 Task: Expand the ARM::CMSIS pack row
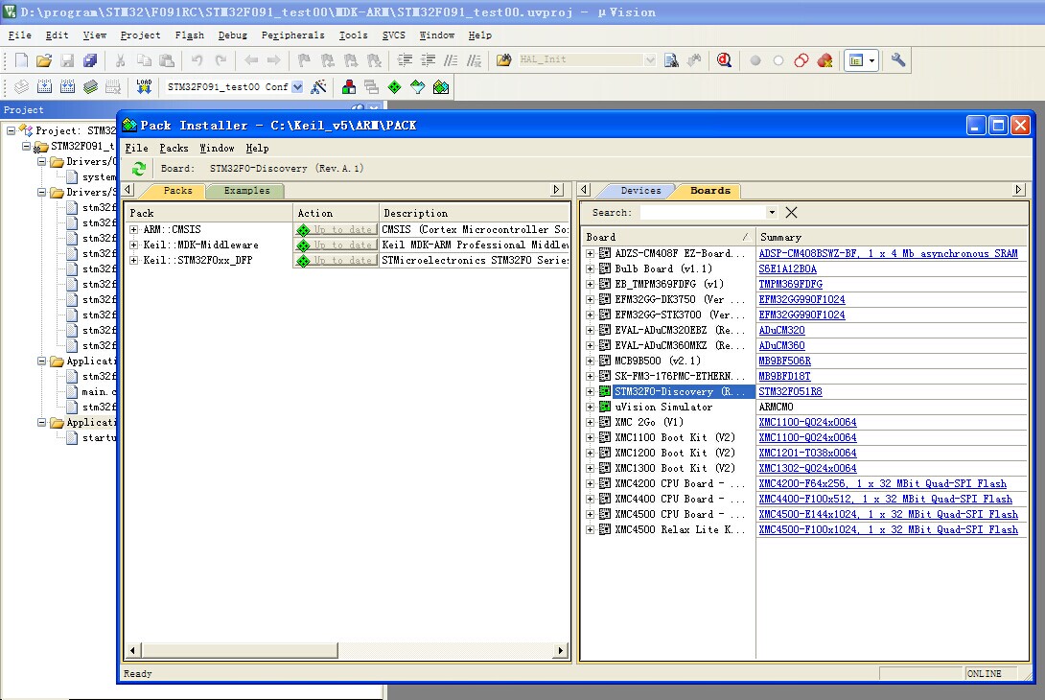point(134,230)
